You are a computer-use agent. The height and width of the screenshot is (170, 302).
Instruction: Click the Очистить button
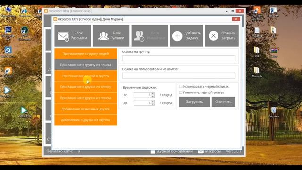[223, 102]
